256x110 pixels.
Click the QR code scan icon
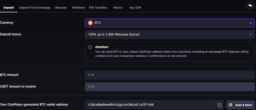coord(231,105)
